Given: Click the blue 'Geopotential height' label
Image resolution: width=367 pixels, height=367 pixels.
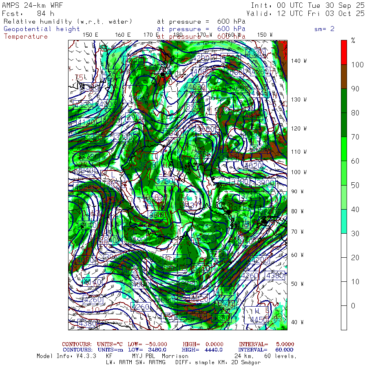Looking at the screenshot, I should click(x=42, y=29).
